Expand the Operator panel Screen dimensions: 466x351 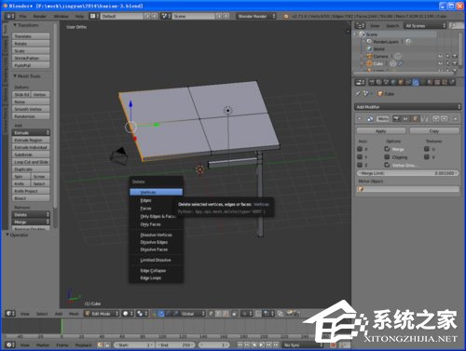tap(18, 235)
